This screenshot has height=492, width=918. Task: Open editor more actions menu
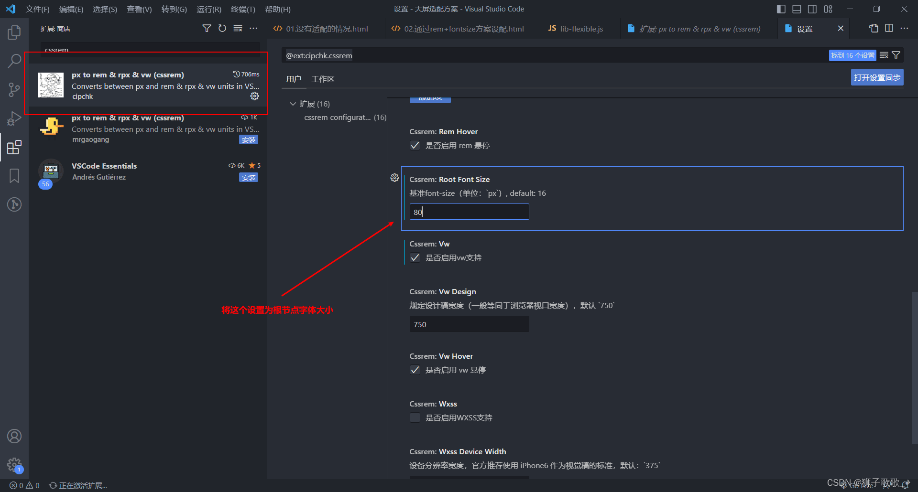pyautogui.click(x=904, y=28)
